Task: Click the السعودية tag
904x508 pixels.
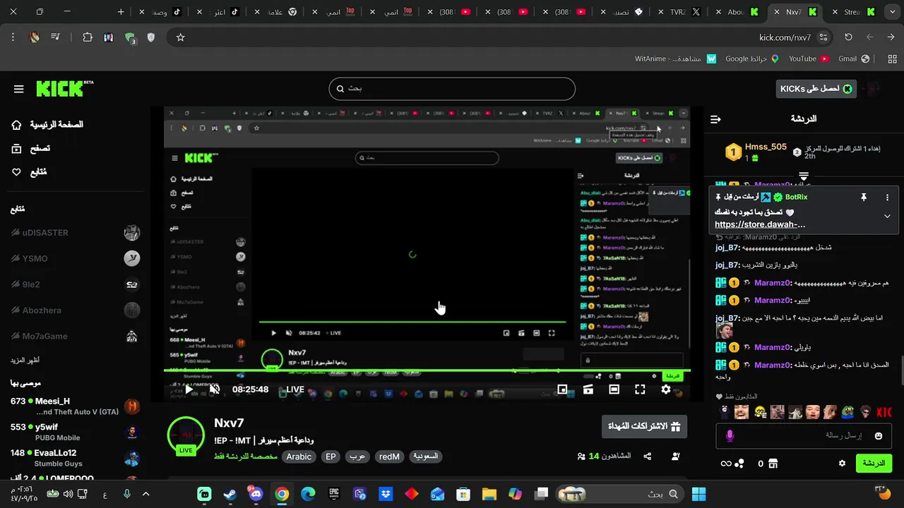Action: pyautogui.click(x=425, y=456)
